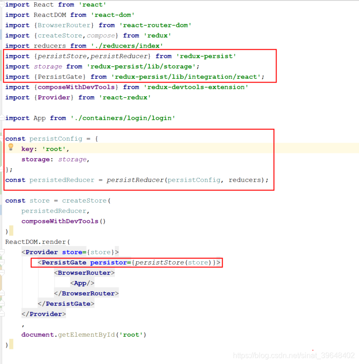
Task: Click persistedReducer in its const declaration
Action: point(62,180)
